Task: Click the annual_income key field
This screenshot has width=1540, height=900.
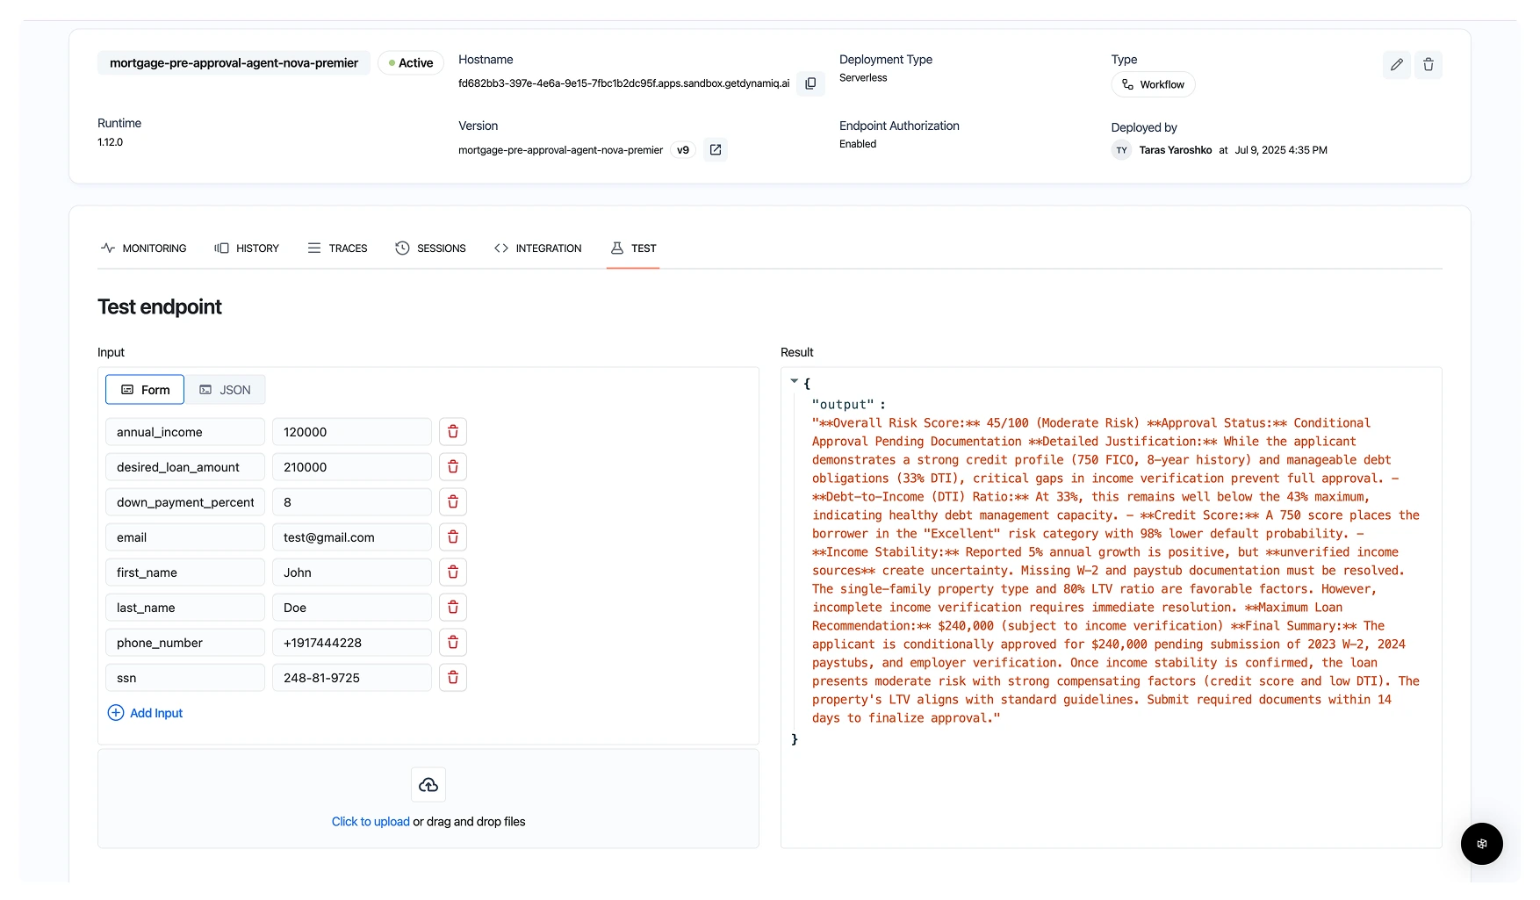Action: [x=185, y=432]
